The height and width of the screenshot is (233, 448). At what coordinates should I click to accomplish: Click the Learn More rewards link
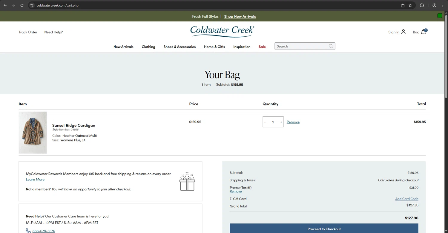pyautogui.click(x=35, y=179)
